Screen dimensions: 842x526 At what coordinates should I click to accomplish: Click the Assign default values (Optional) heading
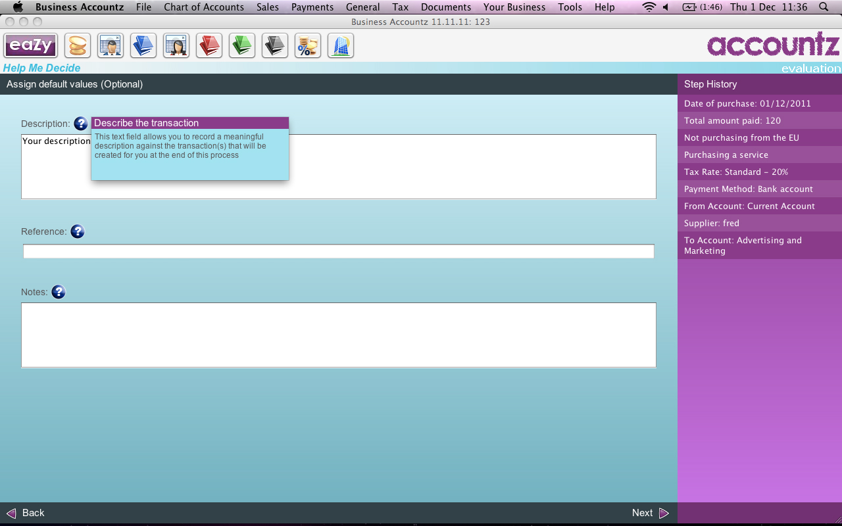(x=74, y=84)
